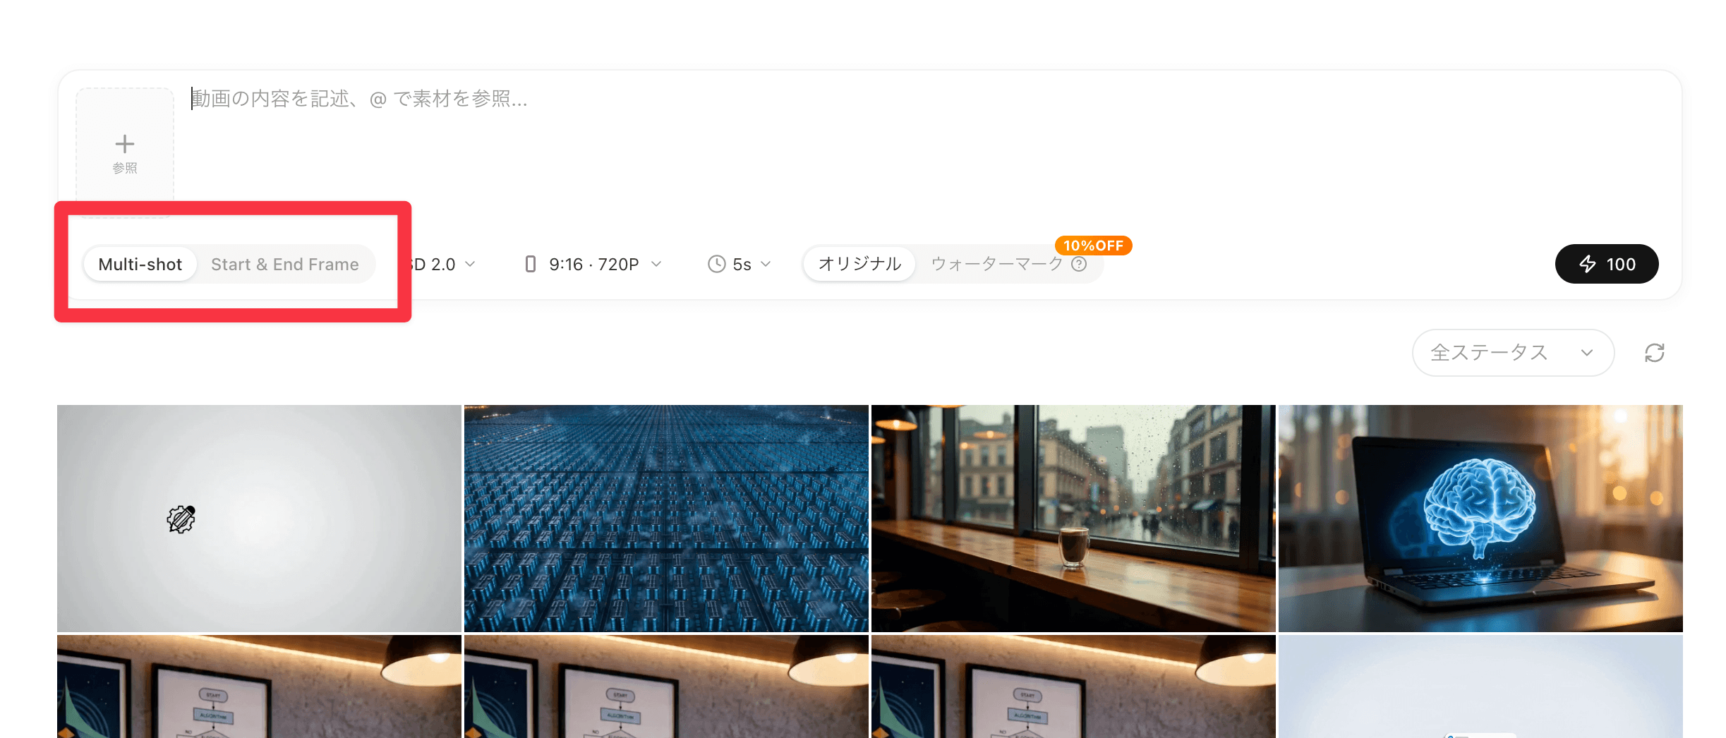The width and height of the screenshot is (1726, 738).
Task: Expand the 5s duration dropdown
Action: pos(741,264)
